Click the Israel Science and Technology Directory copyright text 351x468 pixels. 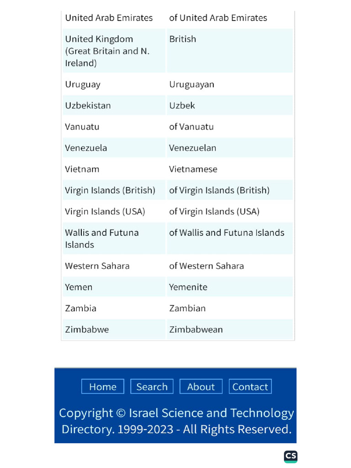[176, 421]
